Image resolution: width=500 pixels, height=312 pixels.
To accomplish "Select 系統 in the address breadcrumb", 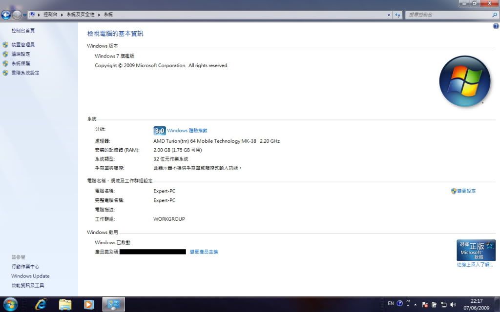I will tap(108, 14).
